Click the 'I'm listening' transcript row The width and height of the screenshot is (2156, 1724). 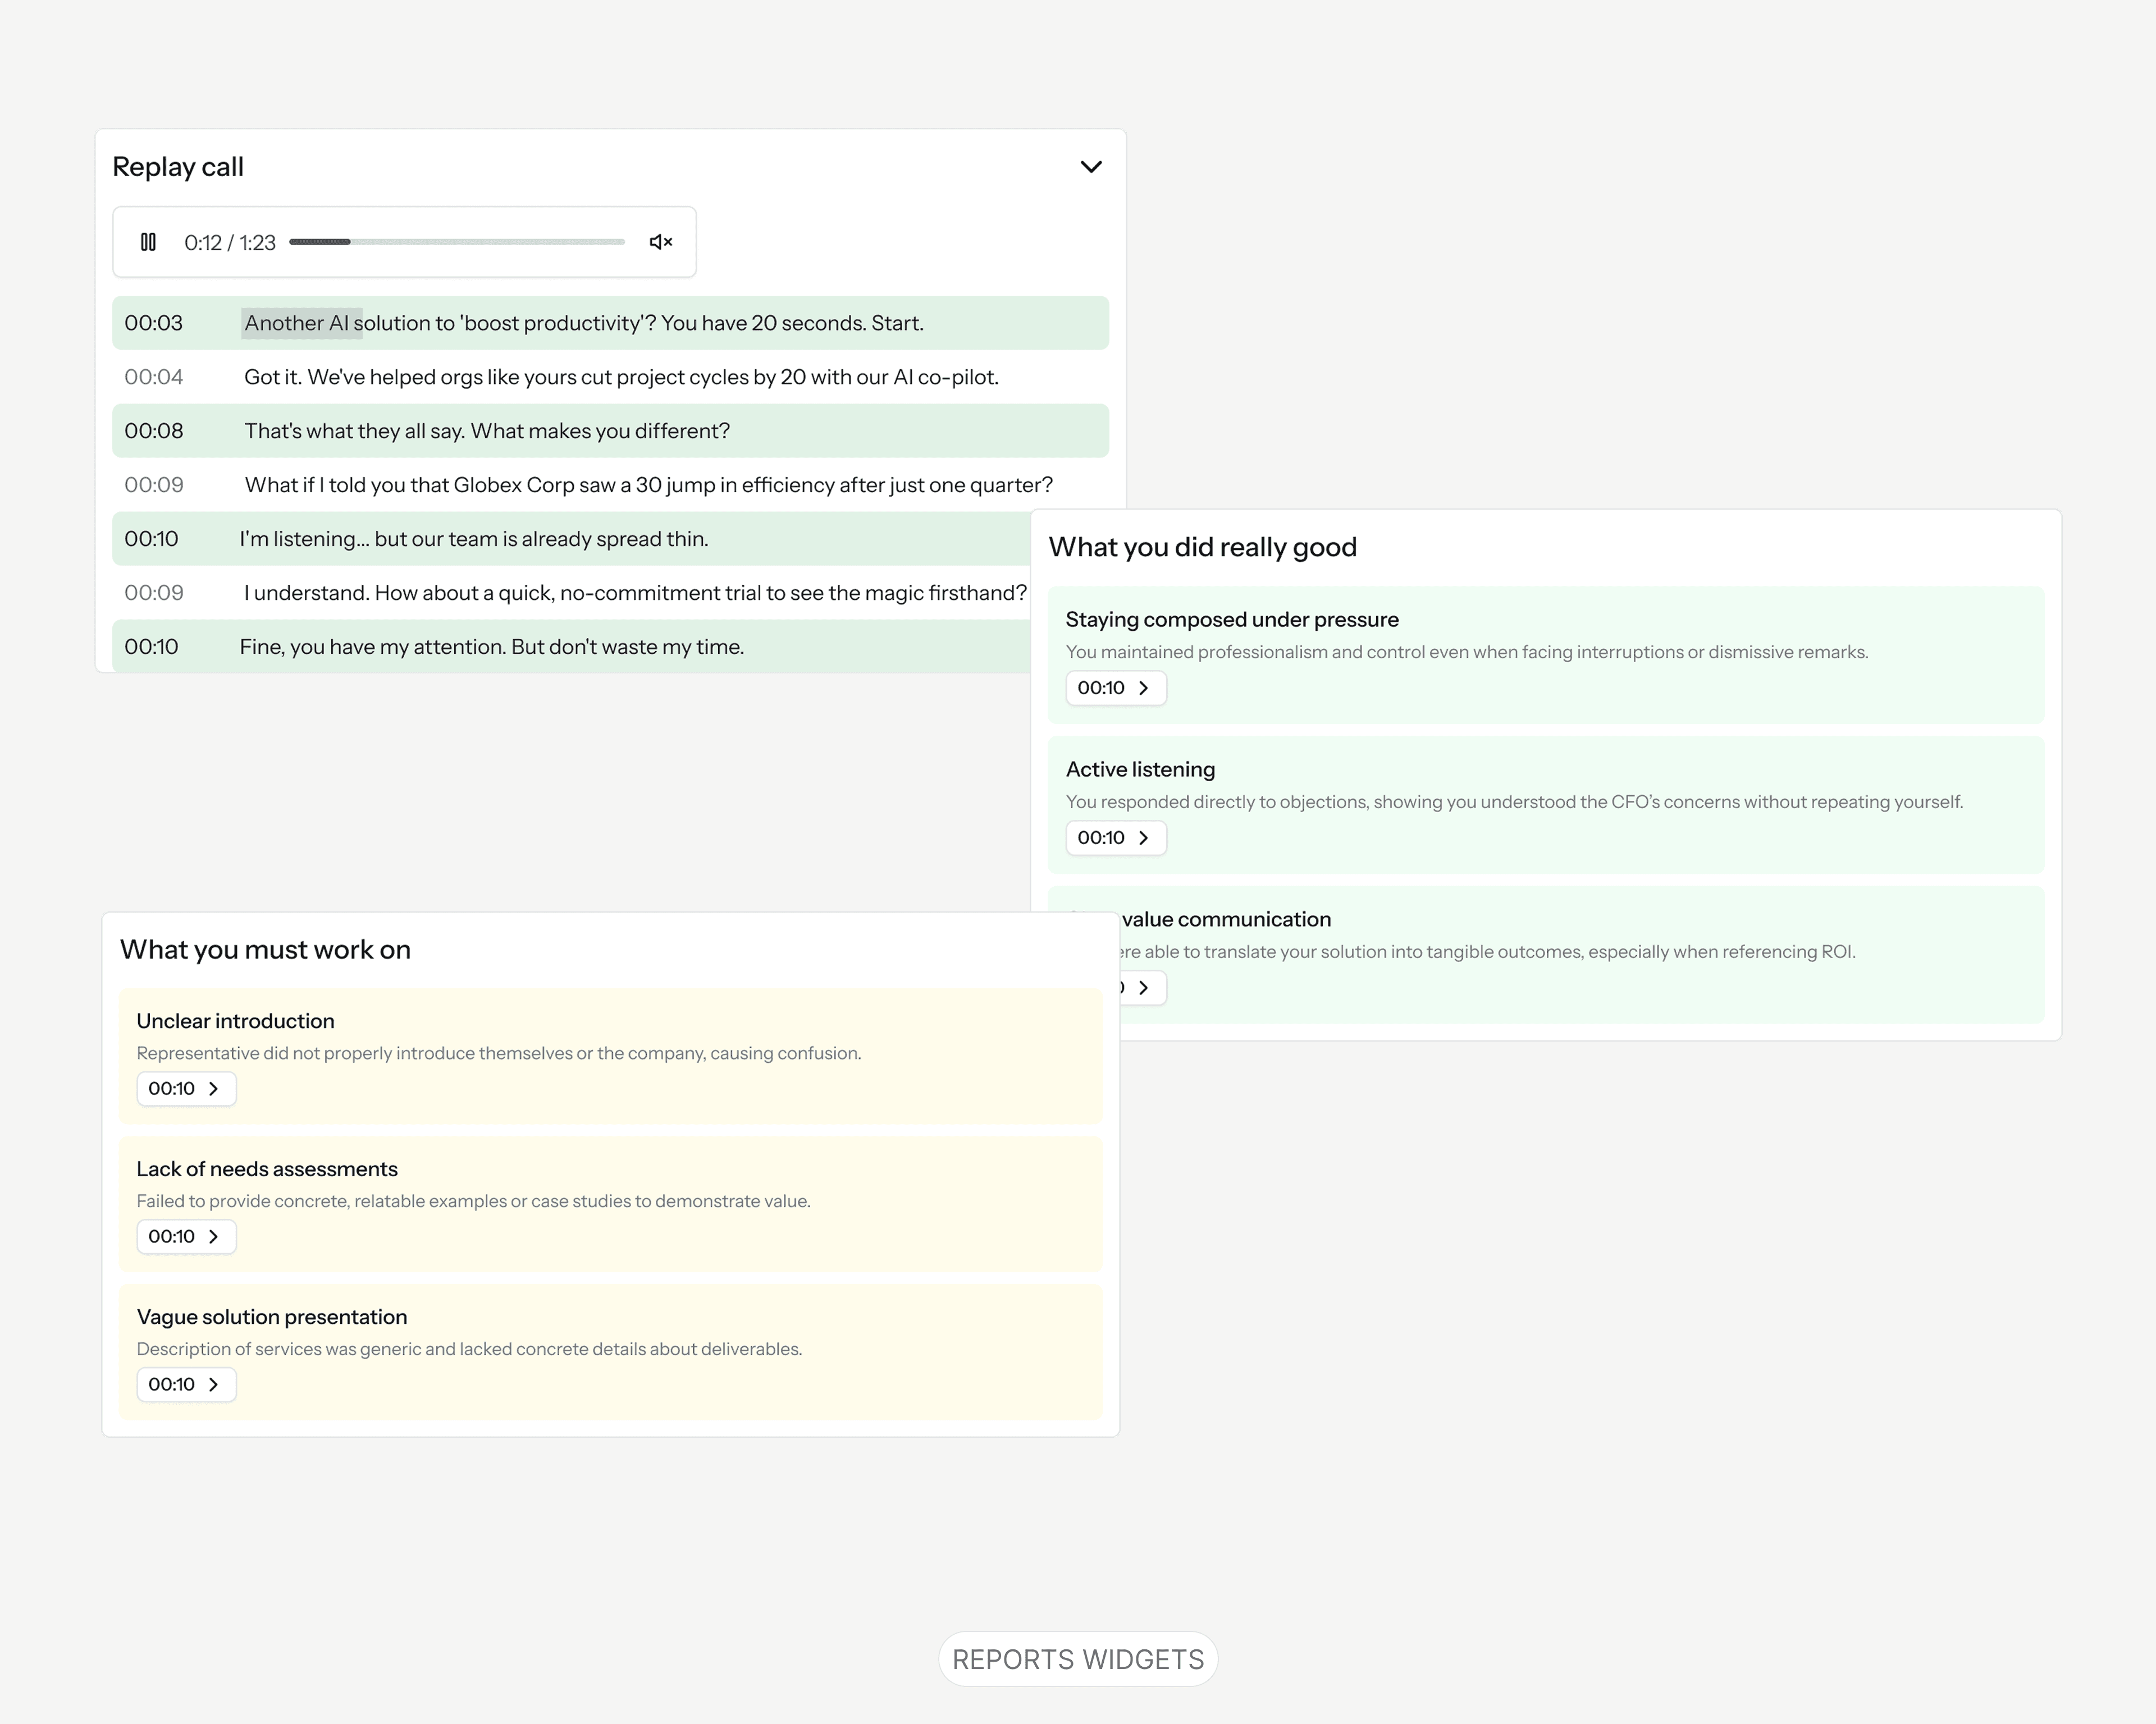pos(473,539)
